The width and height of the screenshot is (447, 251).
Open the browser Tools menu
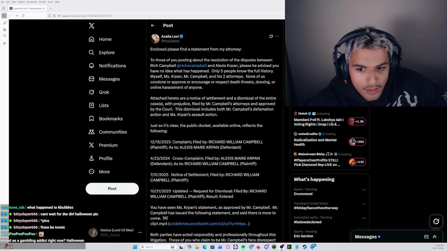51,2
